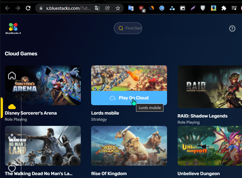Open the Unbelieve Dungeon thumbnail
Image resolution: width=242 pixels, height=178 pixels.
(x=210, y=146)
